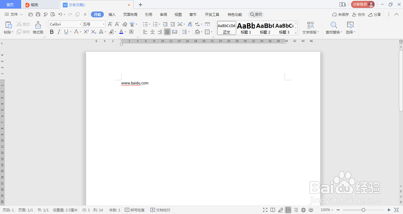Image resolution: width=403 pixels, height=214 pixels.
Task: Click the distributed alignment icon
Action: pyautogui.click(x=175, y=32)
